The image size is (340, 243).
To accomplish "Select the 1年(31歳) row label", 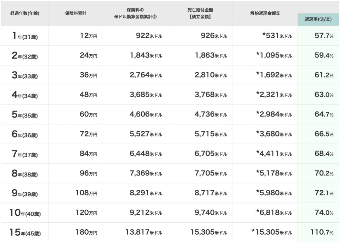I will (25, 36).
